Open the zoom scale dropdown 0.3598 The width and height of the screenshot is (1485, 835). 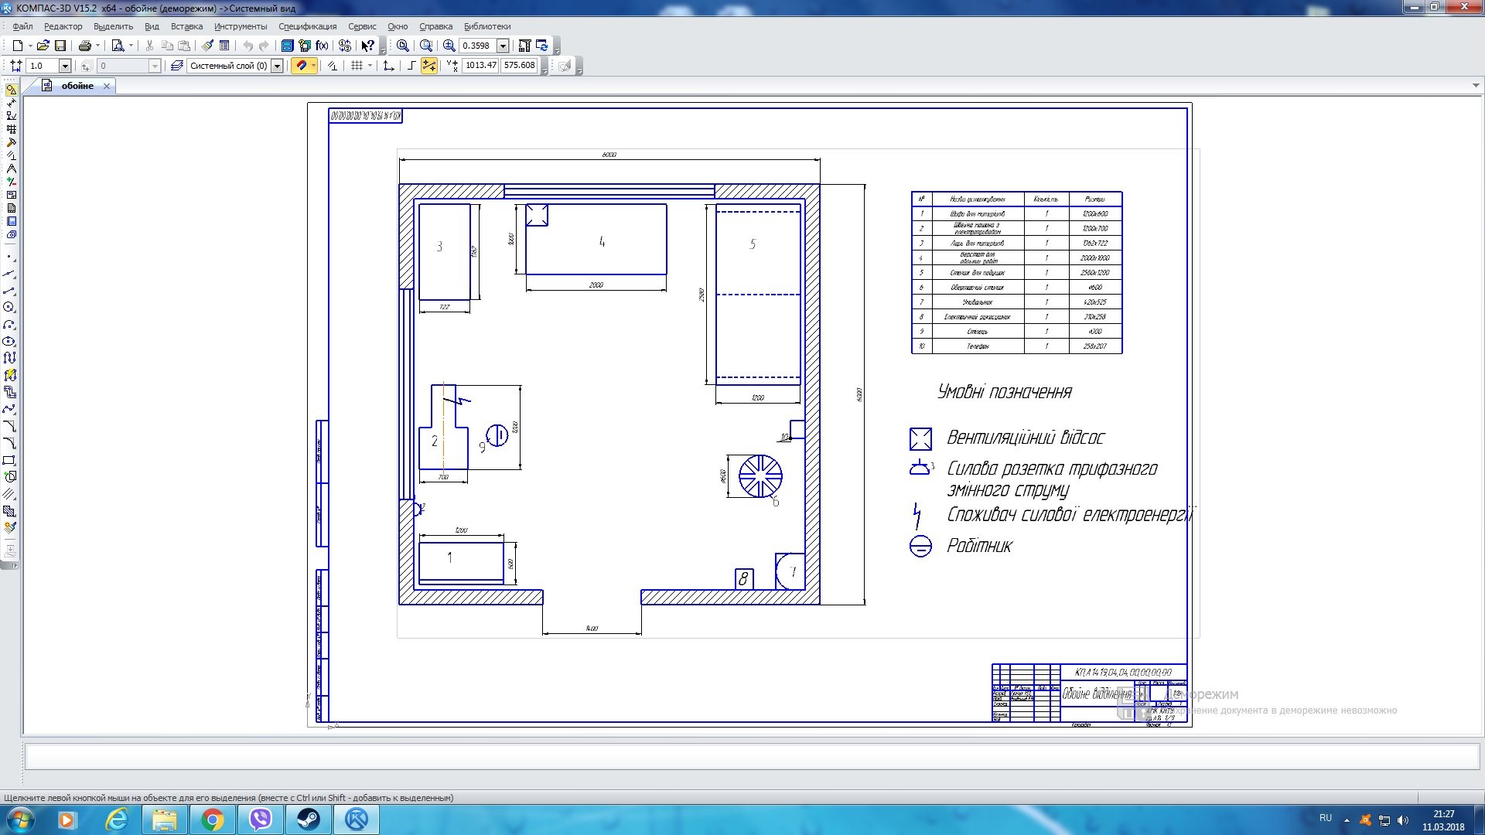coord(503,46)
